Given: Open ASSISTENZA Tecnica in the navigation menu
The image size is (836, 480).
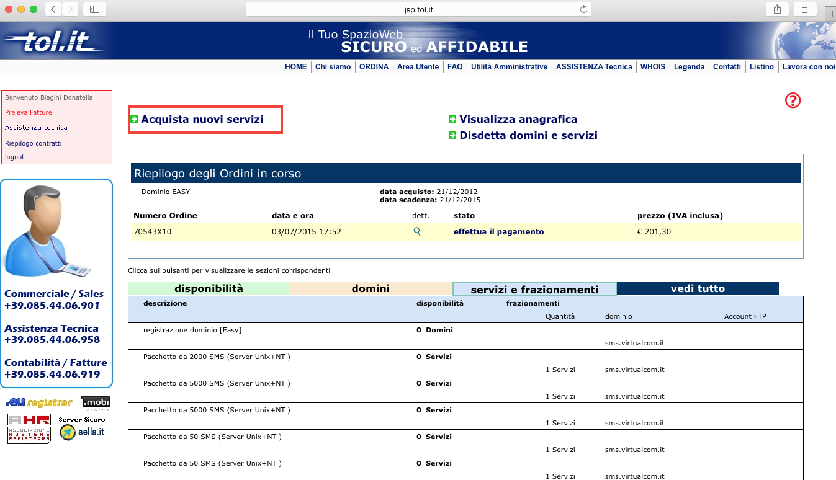Looking at the screenshot, I should [x=593, y=67].
